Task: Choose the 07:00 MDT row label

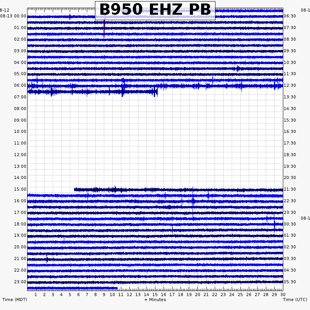Action: pyautogui.click(x=20, y=97)
